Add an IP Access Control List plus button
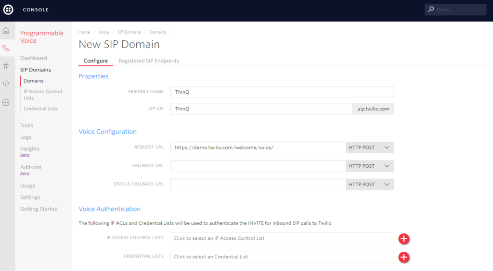493x271 pixels. click(x=404, y=239)
